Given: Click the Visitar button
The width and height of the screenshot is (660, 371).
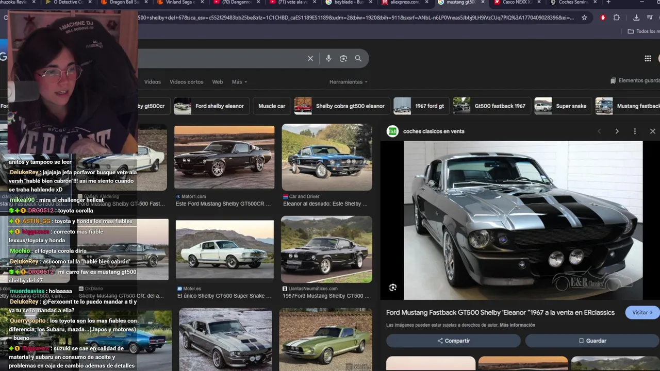Looking at the screenshot, I should tap(642, 312).
